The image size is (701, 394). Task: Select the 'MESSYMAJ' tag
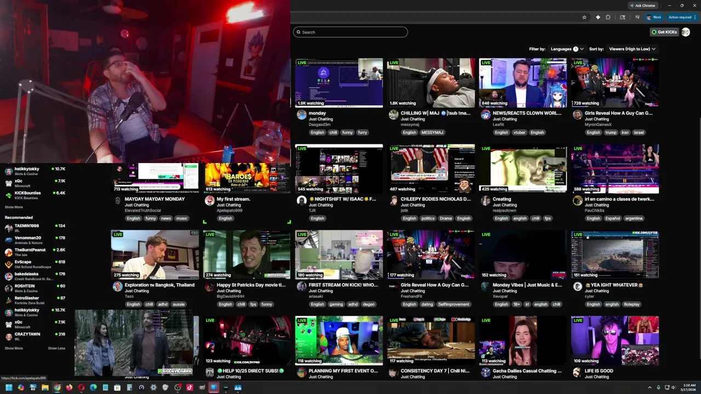coord(432,132)
